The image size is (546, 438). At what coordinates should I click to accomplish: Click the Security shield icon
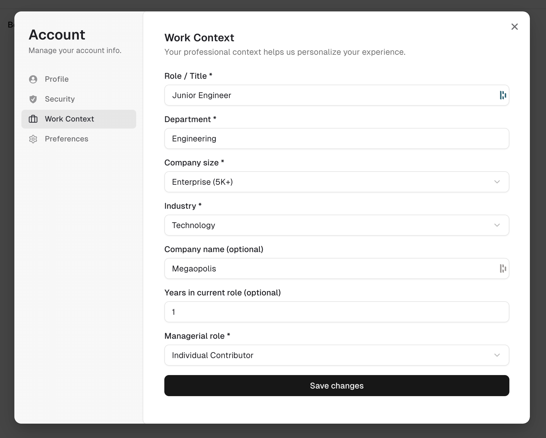coord(33,99)
